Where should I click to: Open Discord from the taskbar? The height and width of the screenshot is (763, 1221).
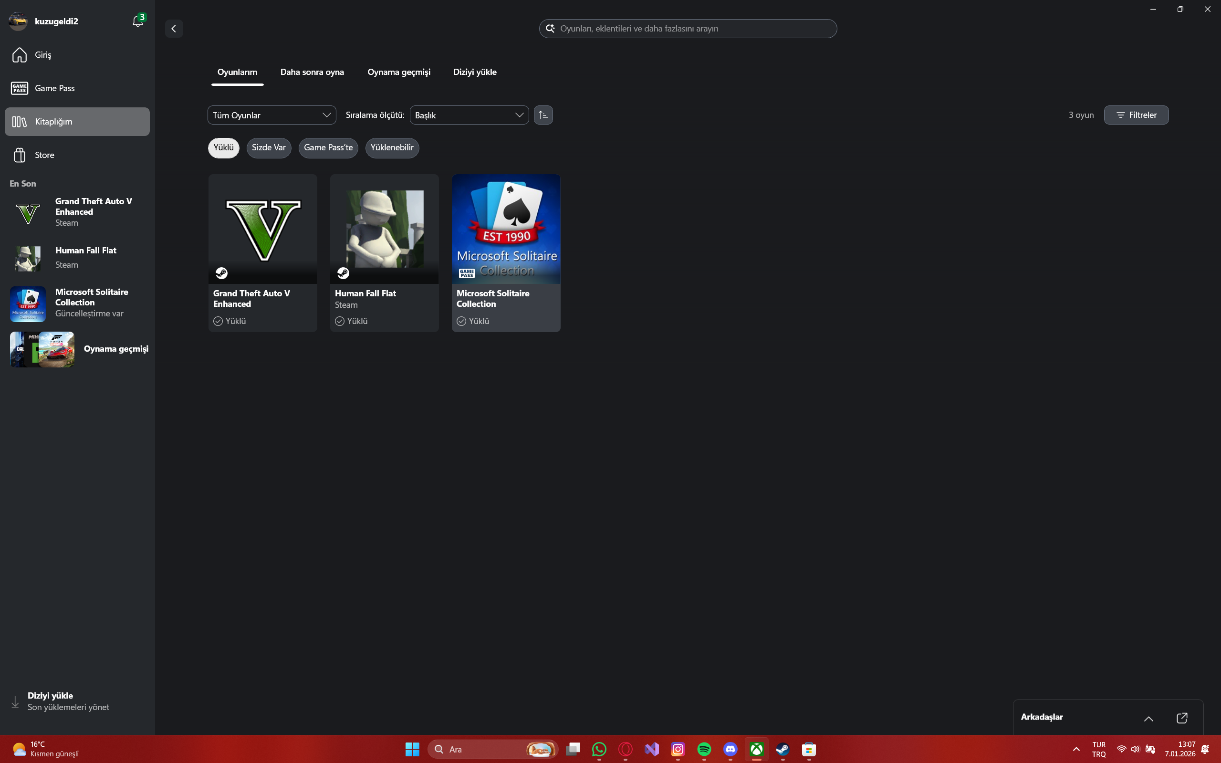tap(731, 749)
